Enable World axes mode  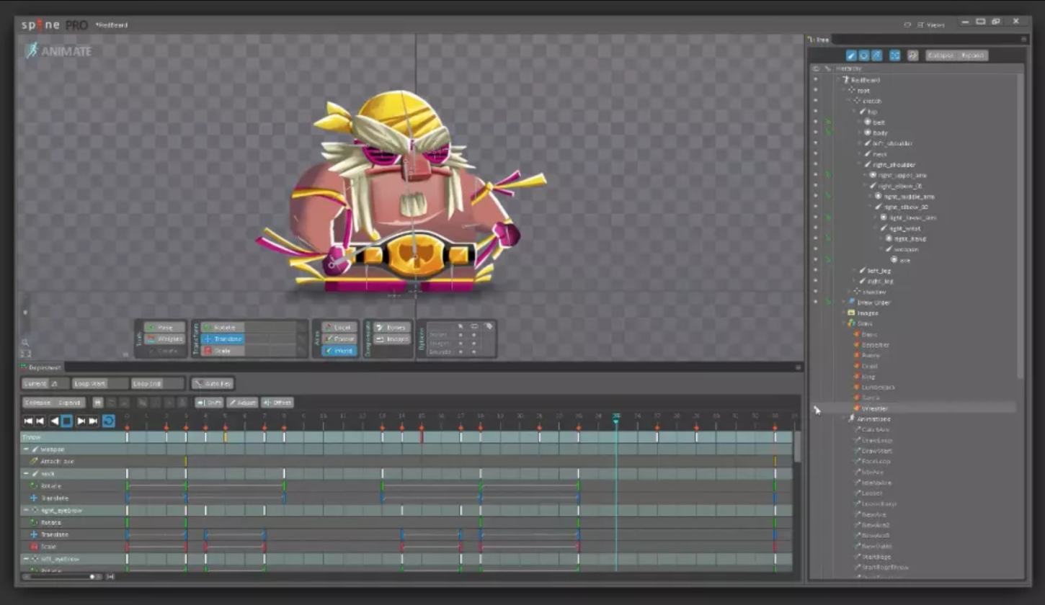[x=339, y=351]
